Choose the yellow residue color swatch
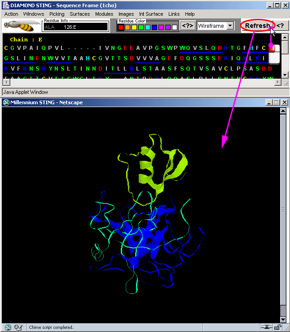The image size is (290, 332). pyautogui.click(x=134, y=27)
